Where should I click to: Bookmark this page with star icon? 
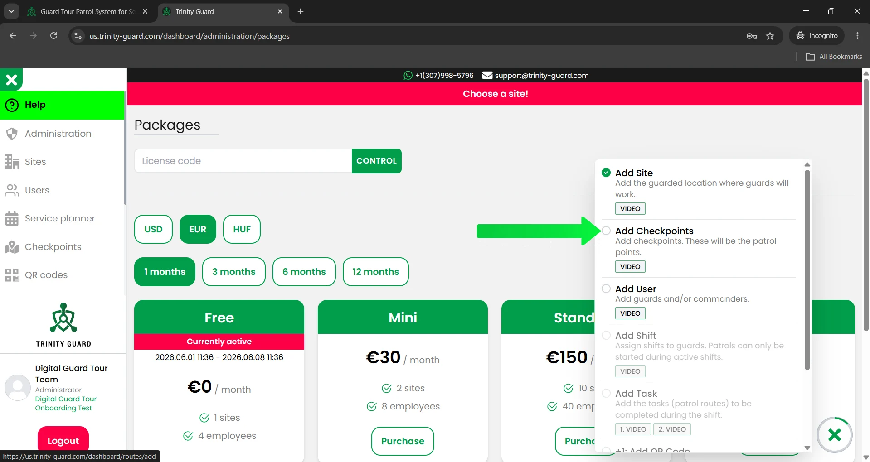(770, 36)
